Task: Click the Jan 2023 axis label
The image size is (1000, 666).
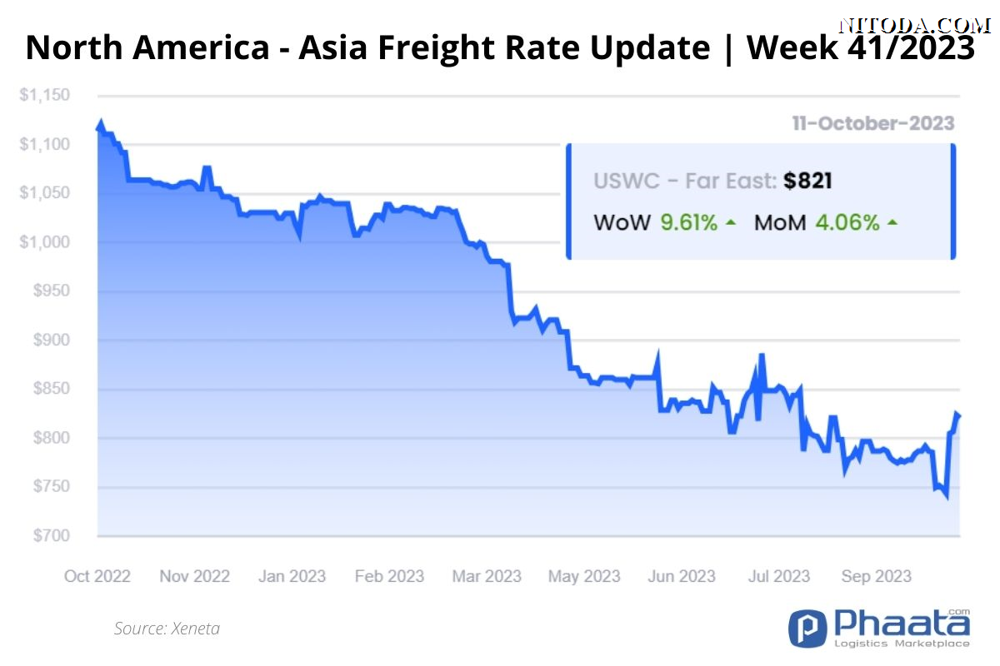Action: [x=292, y=576]
